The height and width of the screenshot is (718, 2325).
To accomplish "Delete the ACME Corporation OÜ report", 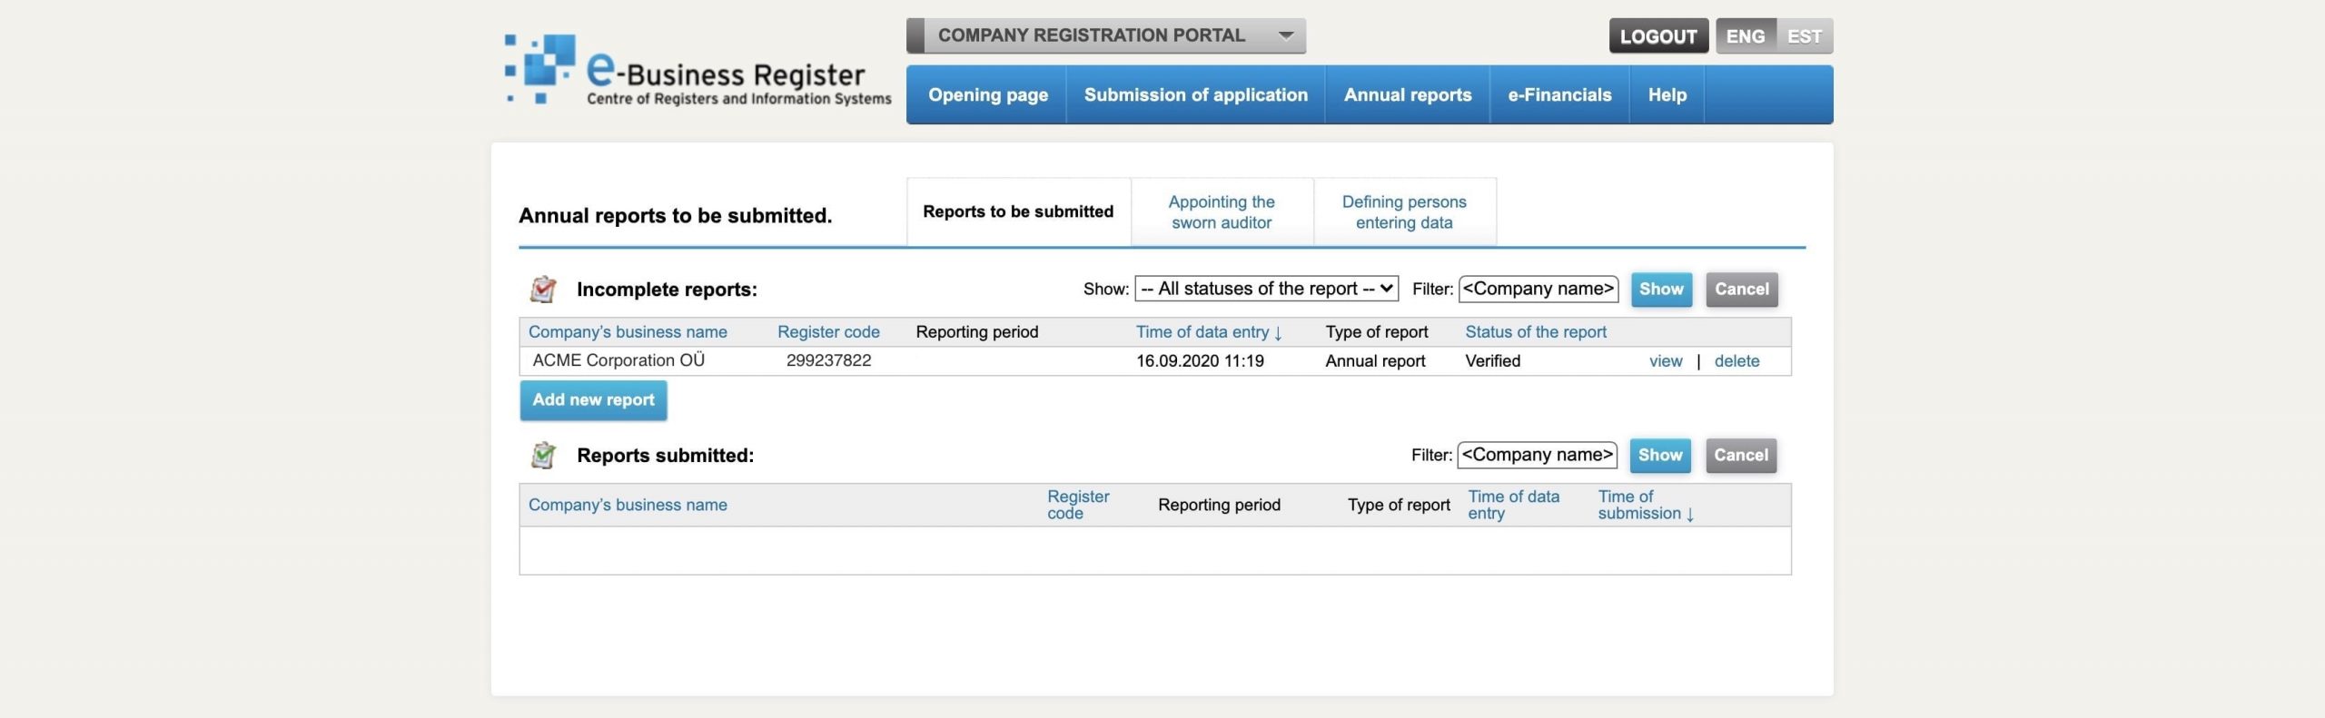I will click(1736, 361).
